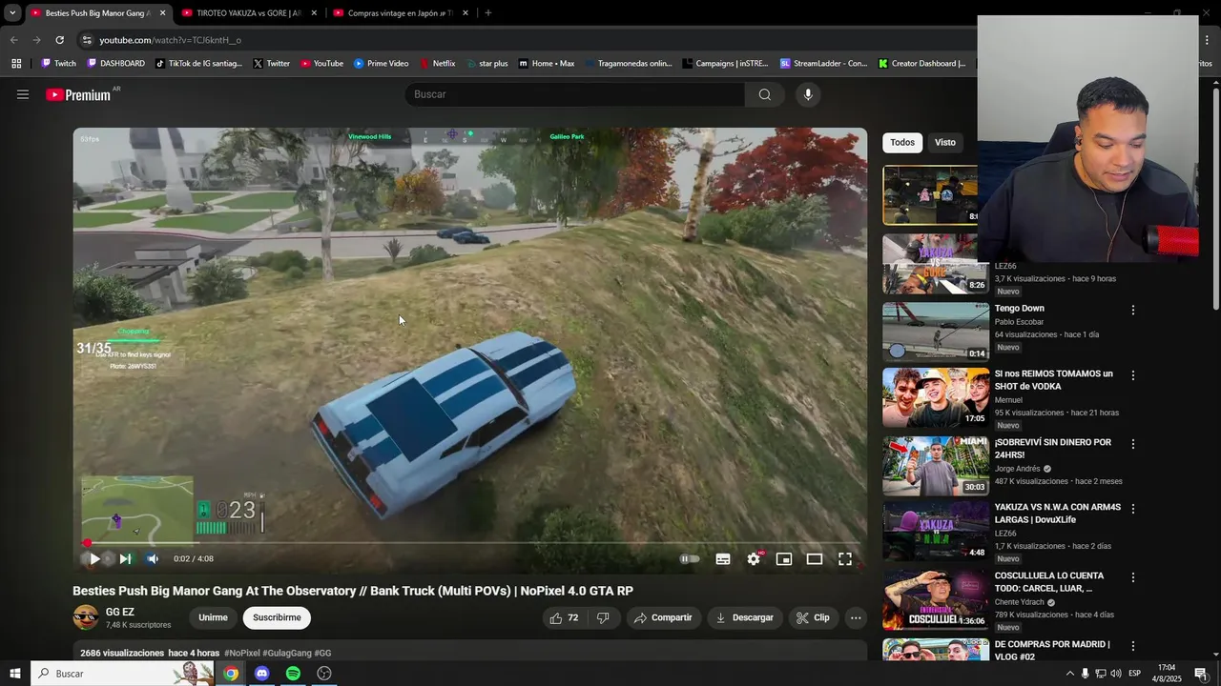Select the Todos filter chip
Viewport: 1221px width, 686px height.
click(902, 143)
